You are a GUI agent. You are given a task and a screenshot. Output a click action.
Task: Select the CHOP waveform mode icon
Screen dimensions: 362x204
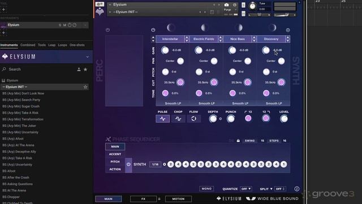(x=178, y=118)
